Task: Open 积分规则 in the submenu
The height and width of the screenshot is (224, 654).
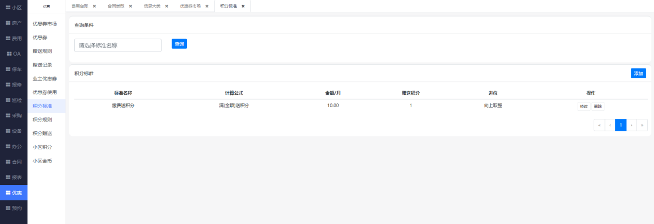Action: [42, 119]
